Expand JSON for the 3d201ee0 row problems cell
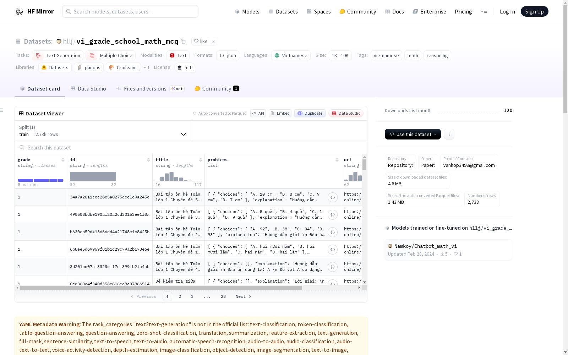Viewport: 568px width, 355px height. (333, 267)
